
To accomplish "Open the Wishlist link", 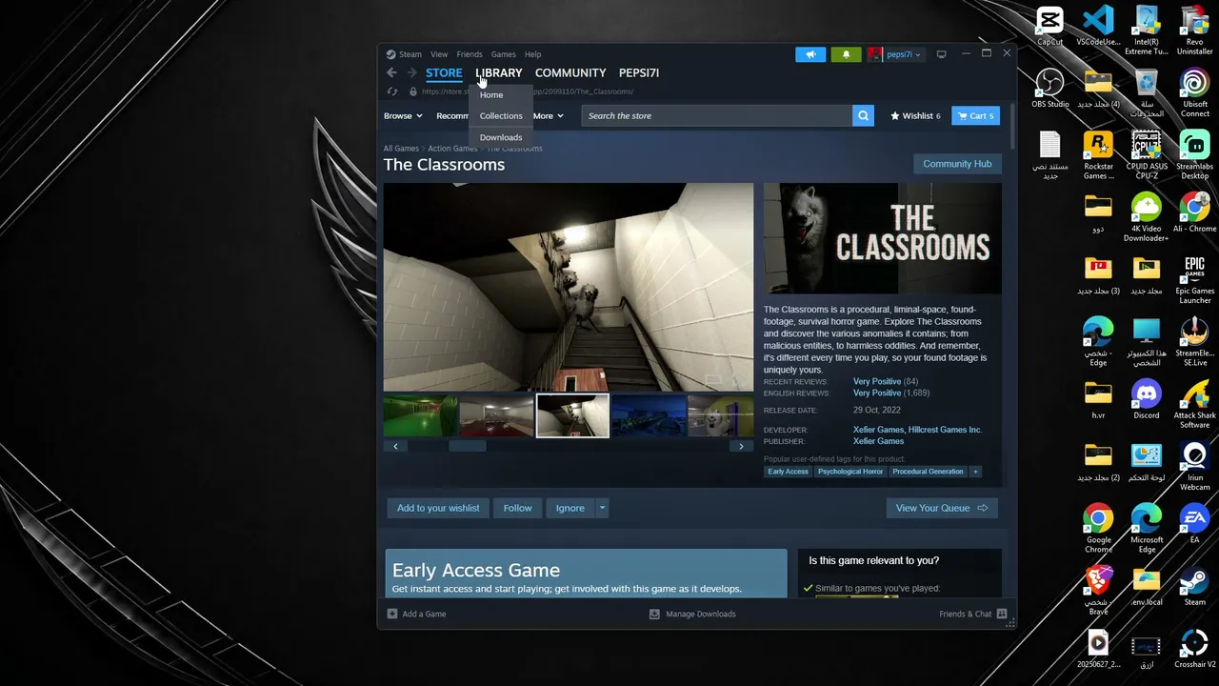I will coord(915,116).
